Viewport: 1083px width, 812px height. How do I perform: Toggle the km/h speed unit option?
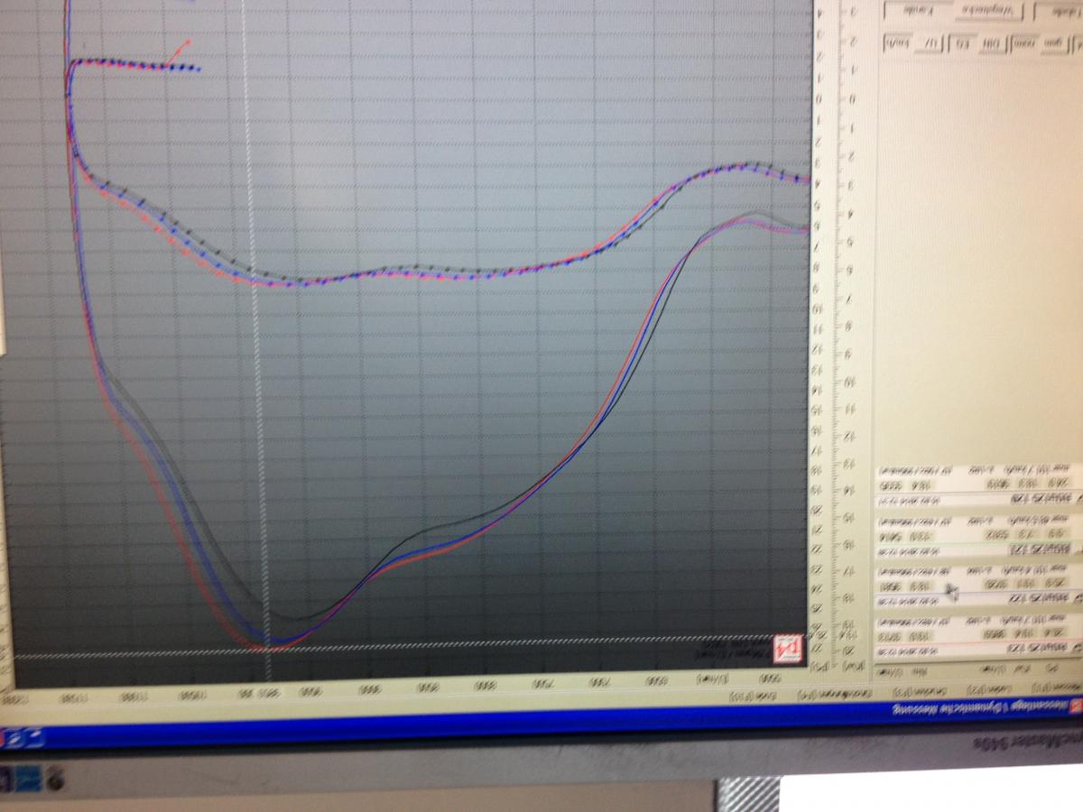coord(896,43)
